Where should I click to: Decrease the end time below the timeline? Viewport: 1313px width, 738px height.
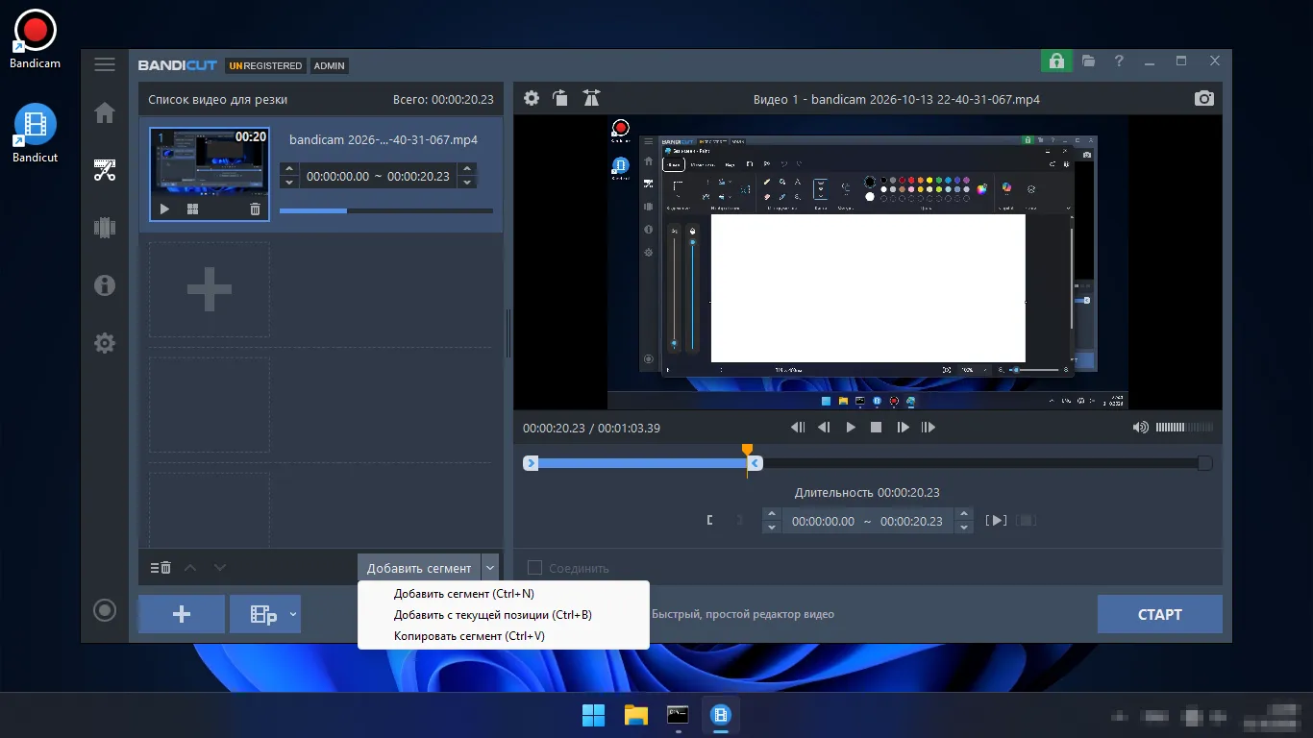tap(964, 527)
